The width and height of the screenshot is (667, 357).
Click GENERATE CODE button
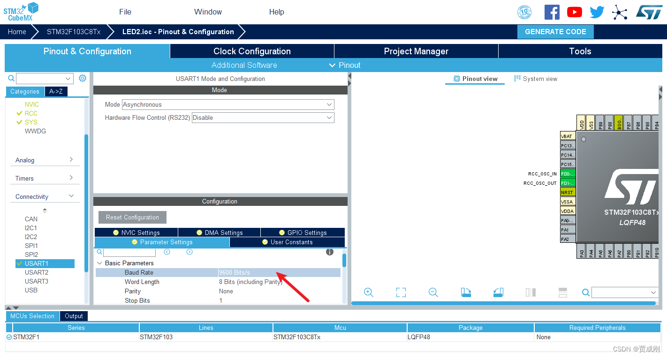[x=555, y=32]
